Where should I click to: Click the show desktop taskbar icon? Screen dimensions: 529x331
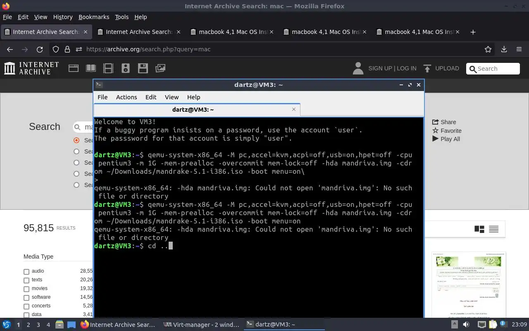click(71, 325)
